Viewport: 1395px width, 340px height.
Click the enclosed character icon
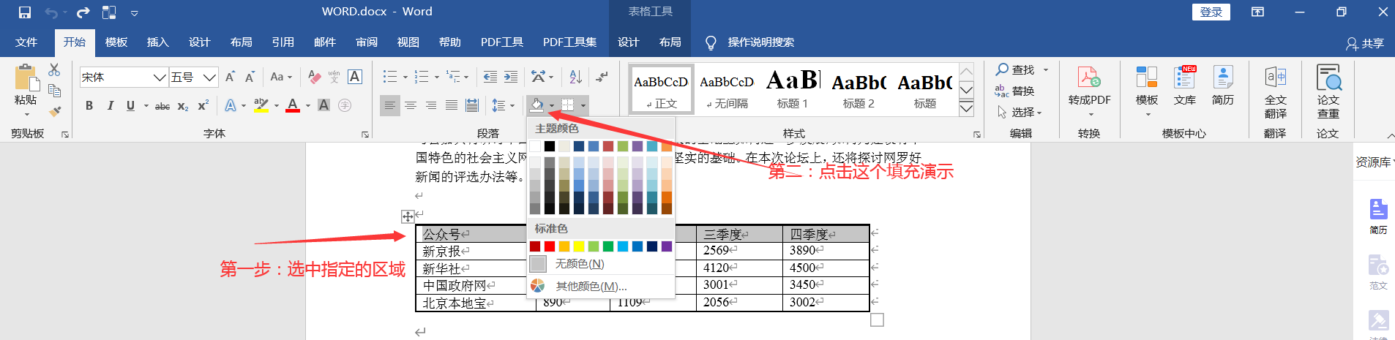click(345, 105)
